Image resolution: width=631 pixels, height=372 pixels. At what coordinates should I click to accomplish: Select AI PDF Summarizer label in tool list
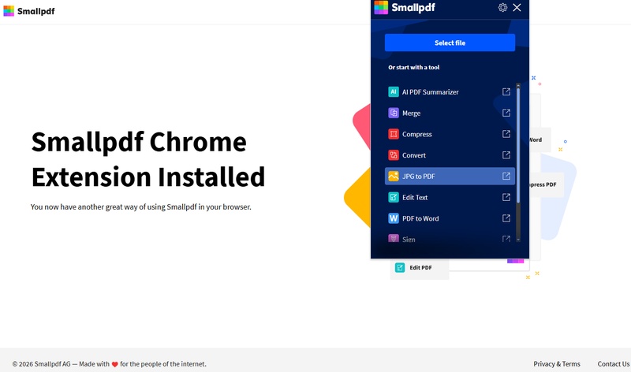coord(430,92)
